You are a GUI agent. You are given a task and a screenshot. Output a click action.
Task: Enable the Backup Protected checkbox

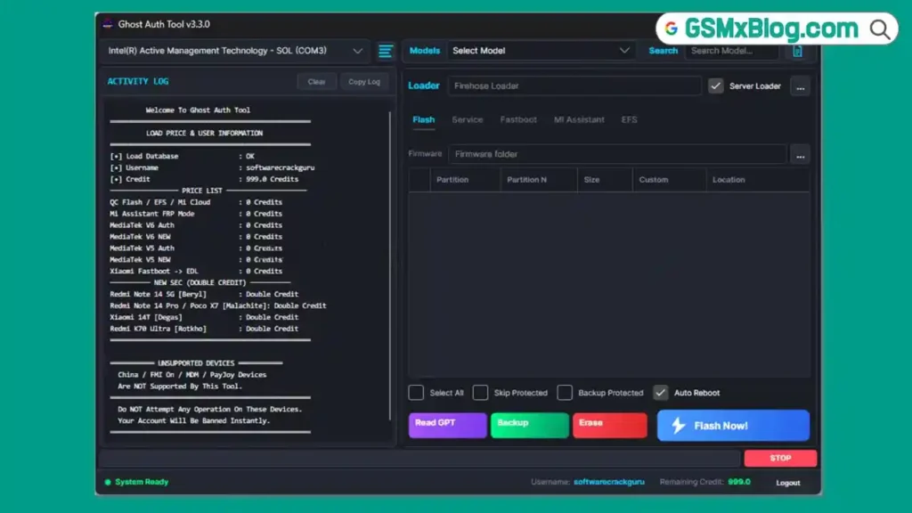(x=564, y=393)
